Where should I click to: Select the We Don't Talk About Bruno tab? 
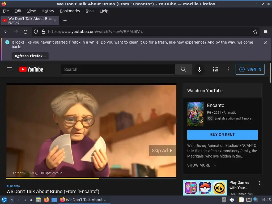pyautogui.click(x=30, y=20)
